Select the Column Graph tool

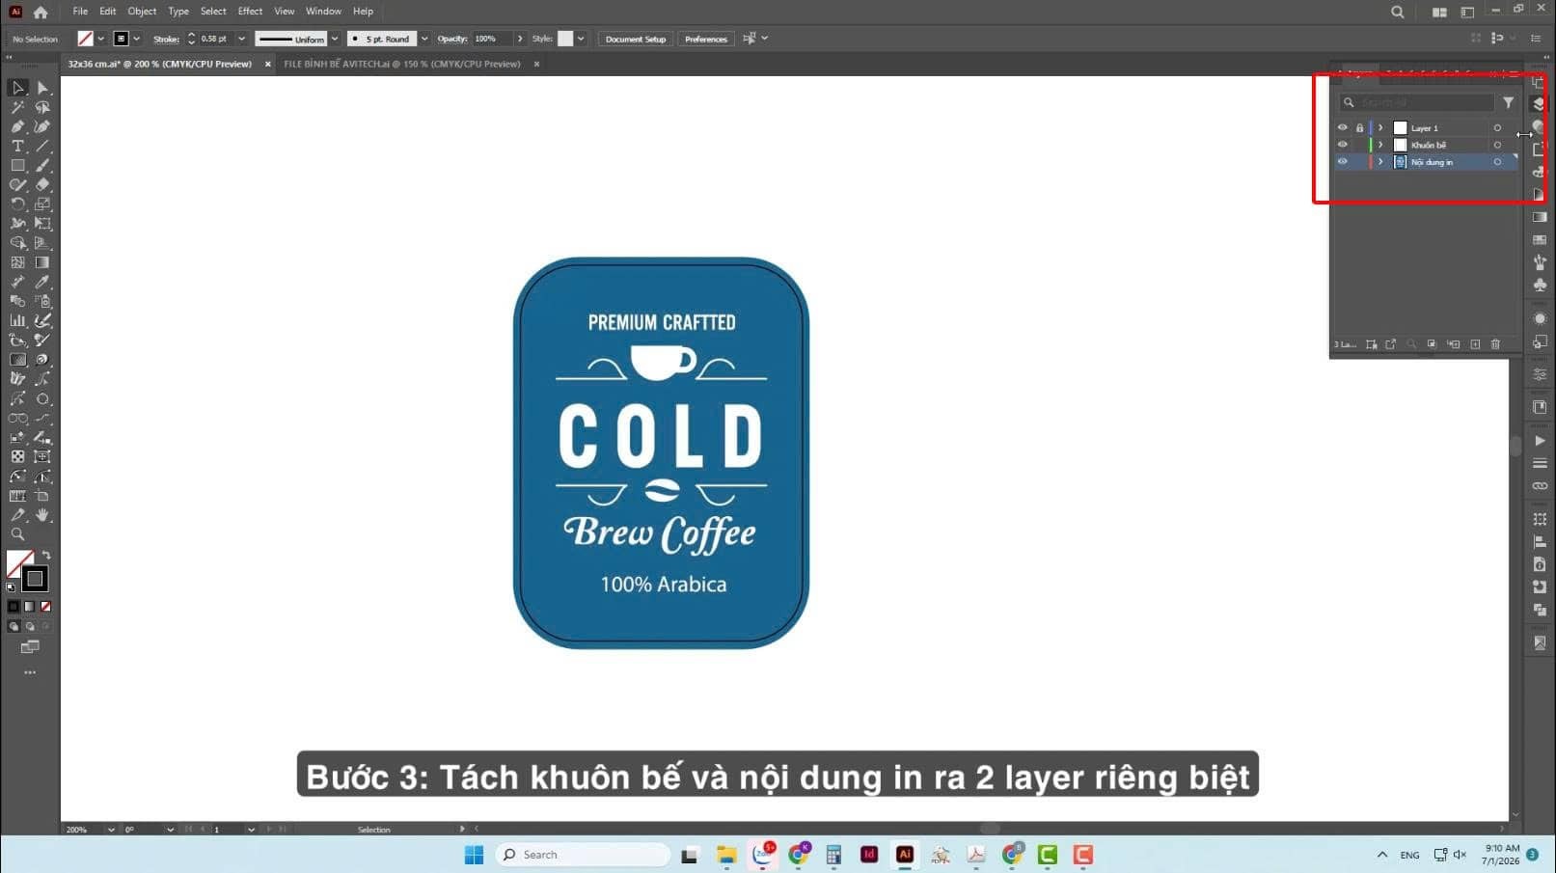[17, 320]
